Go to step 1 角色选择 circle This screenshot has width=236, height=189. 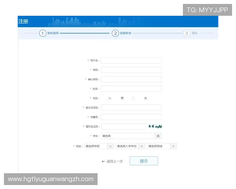coord(42,33)
